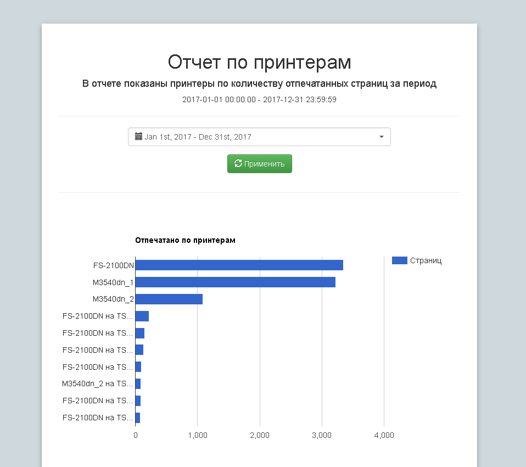Click the 4,000 axis tick label
This screenshot has width=526, height=467.
pyautogui.click(x=384, y=435)
